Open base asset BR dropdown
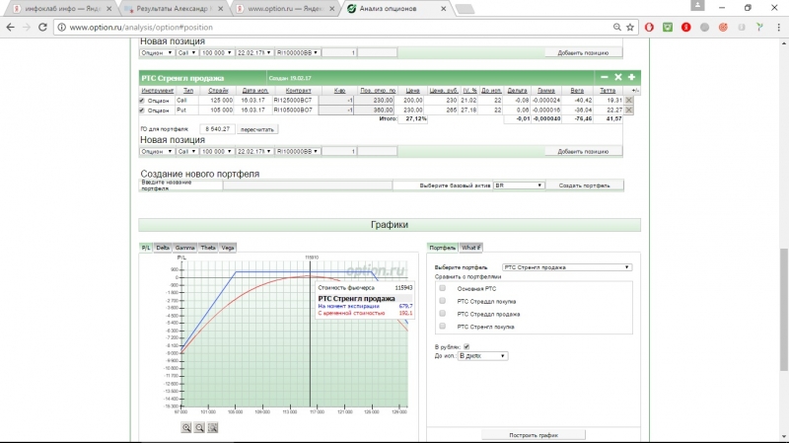 519,185
